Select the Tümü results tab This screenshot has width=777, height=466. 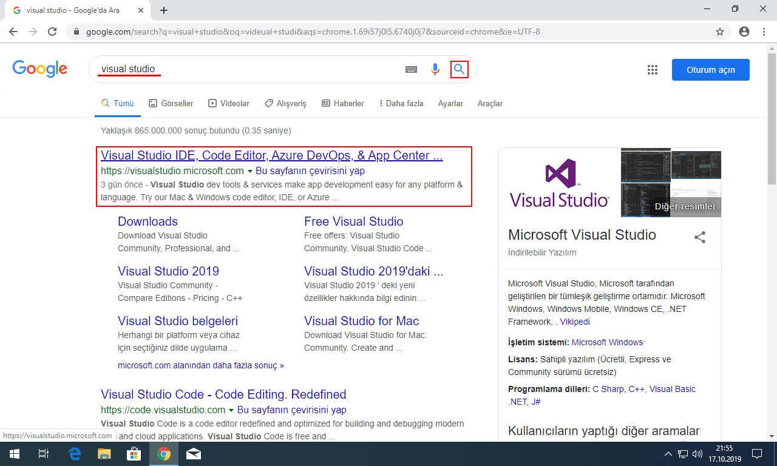coord(118,104)
